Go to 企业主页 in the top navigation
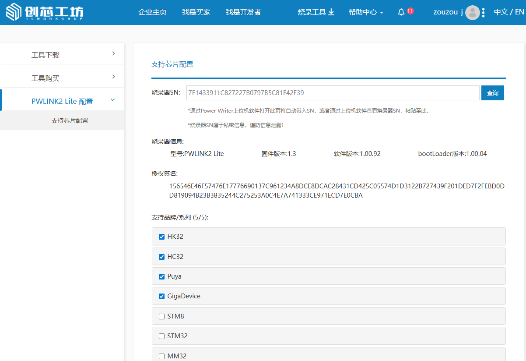 [152, 12]
